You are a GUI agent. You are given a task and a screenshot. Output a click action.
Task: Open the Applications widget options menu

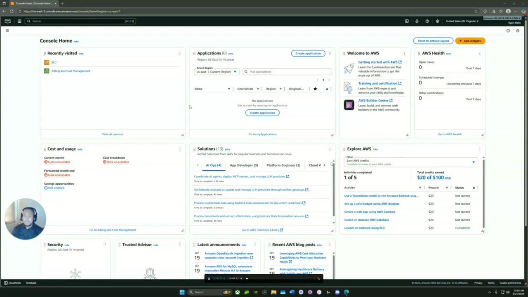point(330,53)
